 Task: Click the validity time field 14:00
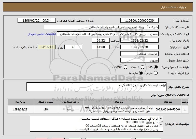[101, 47]
